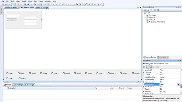Sort the Error List by Description column
This screenshot has width=182, height=102.
coord(51,88)
